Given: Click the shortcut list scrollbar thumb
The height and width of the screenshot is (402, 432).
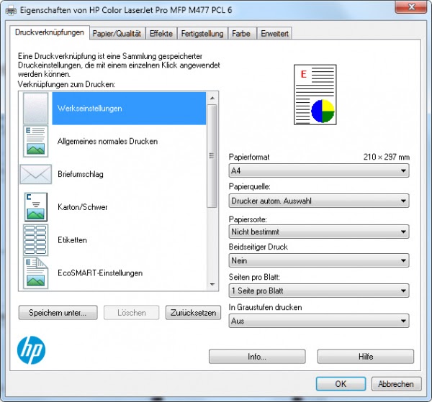Looking at the screenshot, I should click(212, 156).
